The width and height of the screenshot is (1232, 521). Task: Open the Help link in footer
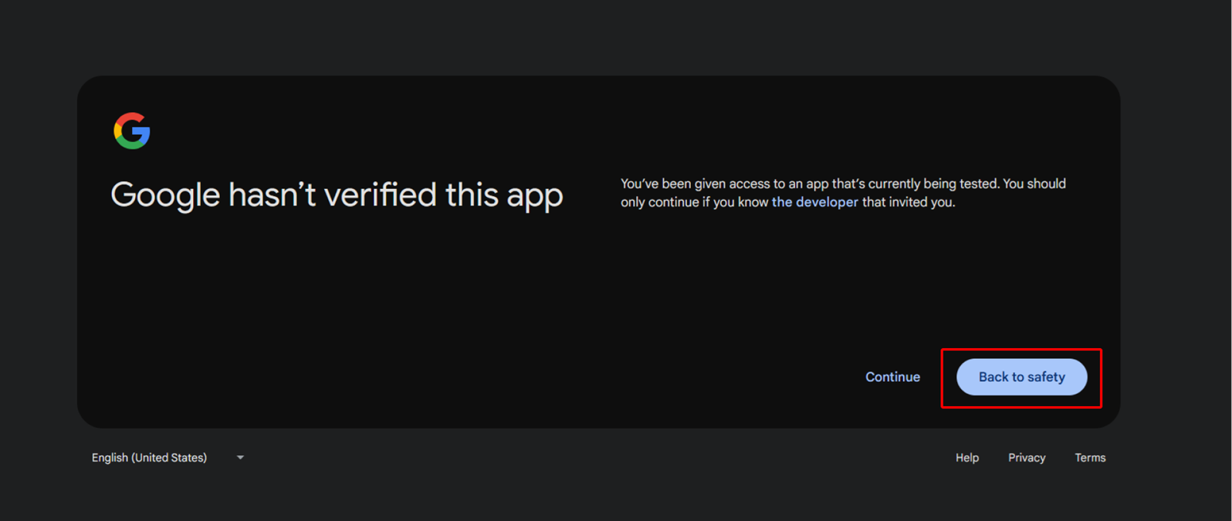coord(966,458)
